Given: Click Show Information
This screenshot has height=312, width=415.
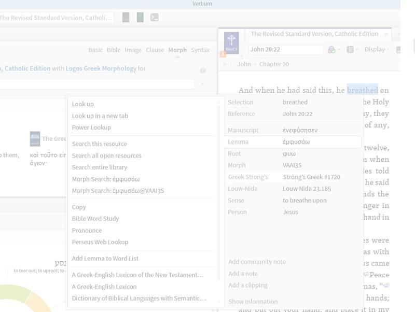Looking at the screenshot, I should pos(253,302).
